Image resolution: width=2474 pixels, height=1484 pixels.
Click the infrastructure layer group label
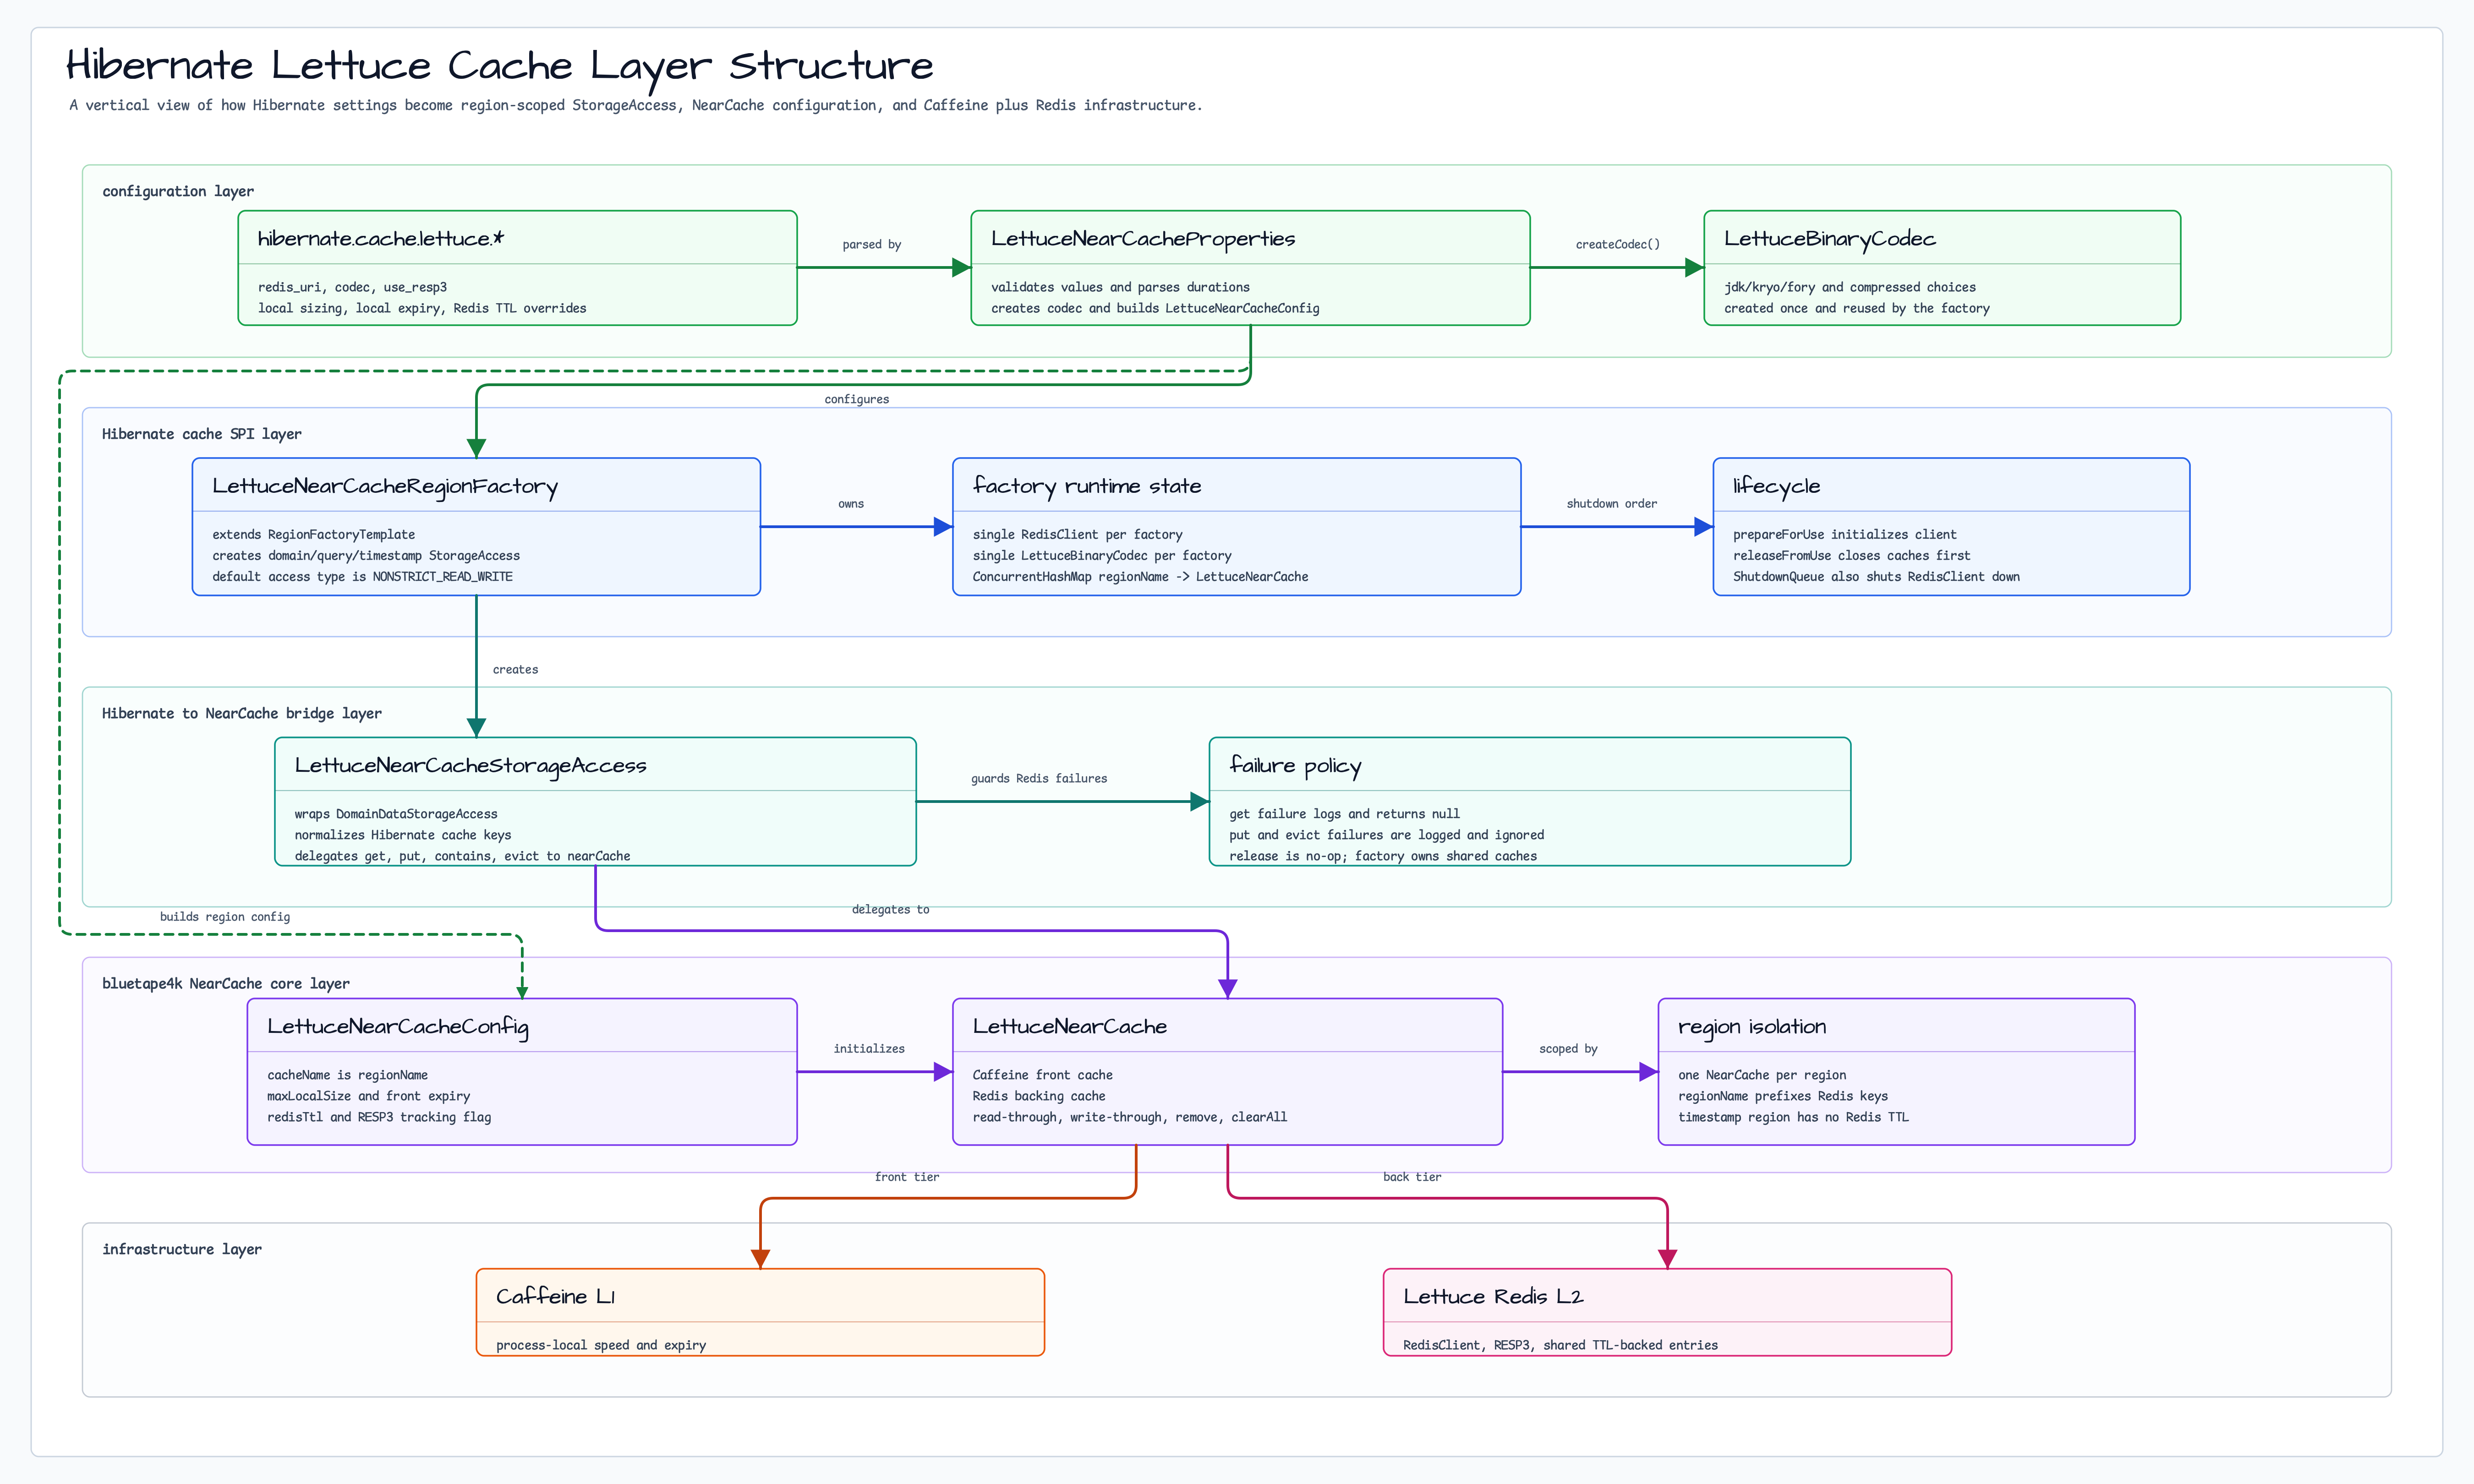click(x=182, y=1249)
